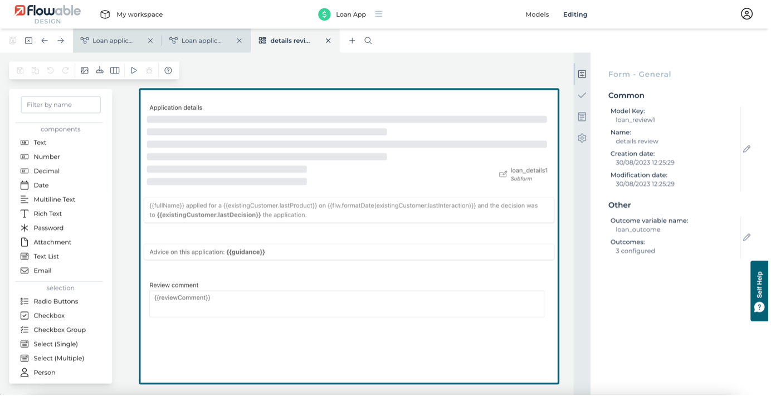Click the Play preview icon in toolbar
771x396 pixels.
(134, 71)
